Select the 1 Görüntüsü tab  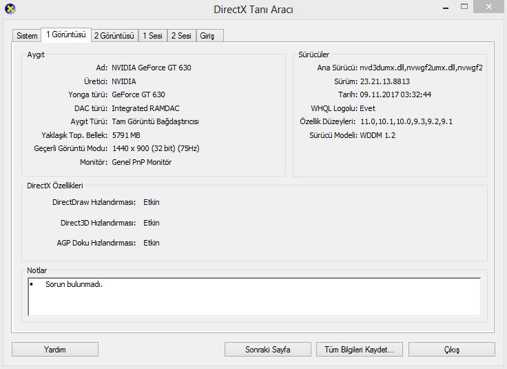pyautogui.click(x=66, y=34)
